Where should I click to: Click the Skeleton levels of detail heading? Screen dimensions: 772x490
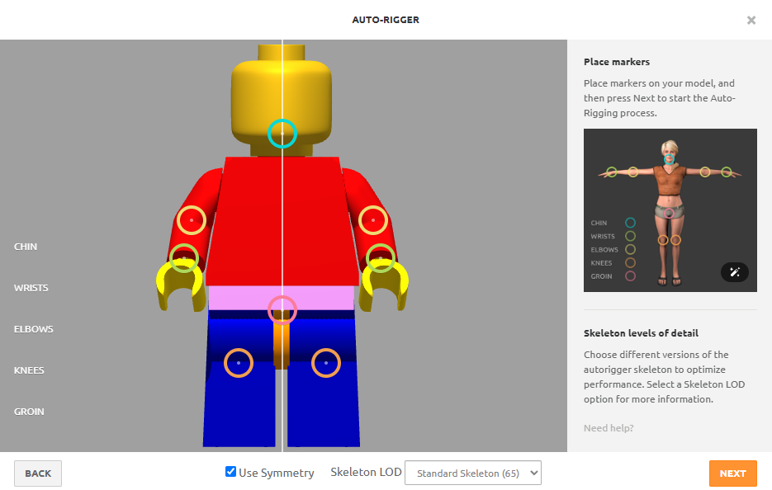(x=641, y=333)
